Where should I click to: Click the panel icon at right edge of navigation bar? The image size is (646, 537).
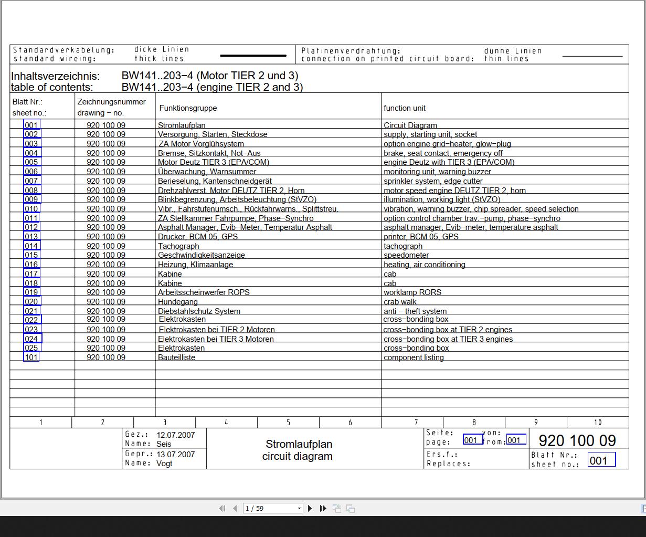(643, 508)
